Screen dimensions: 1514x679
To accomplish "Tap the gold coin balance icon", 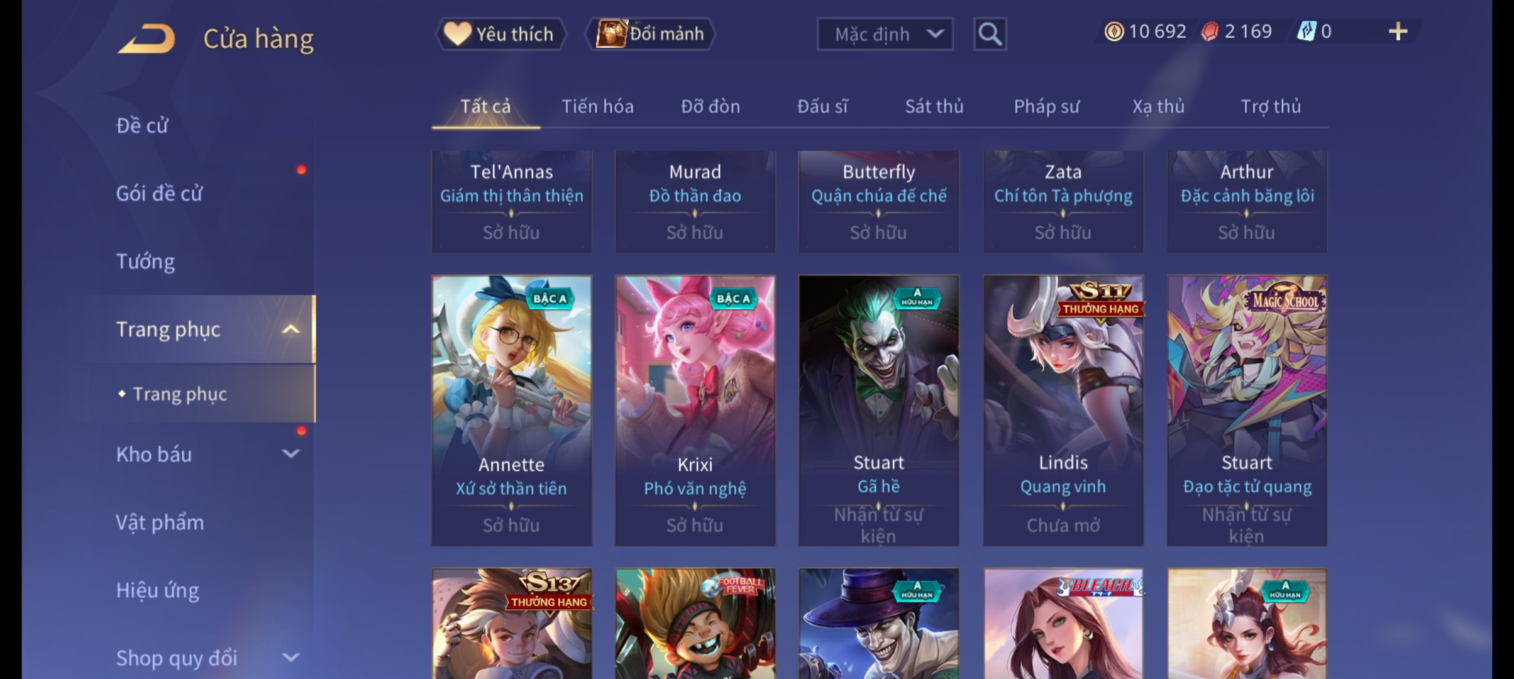I will 1113,31.
